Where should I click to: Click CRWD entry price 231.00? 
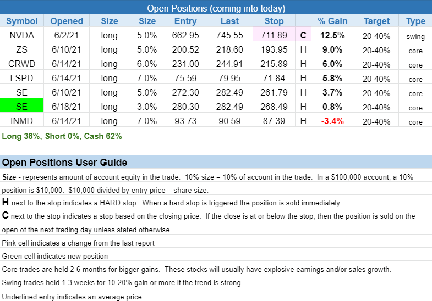tap(185, 64)
